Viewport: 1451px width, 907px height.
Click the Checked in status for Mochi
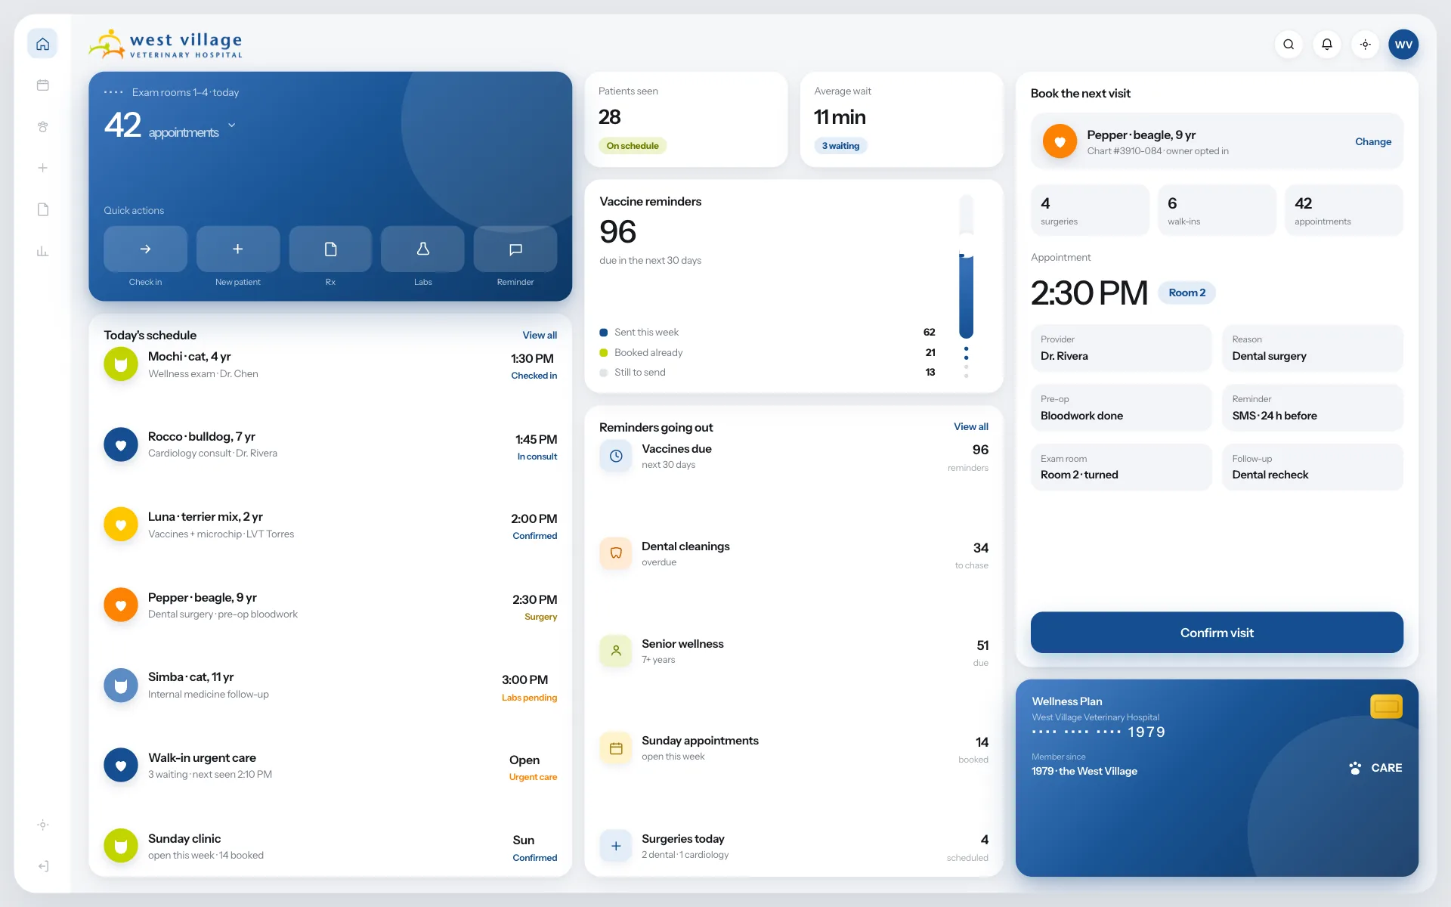pyautogui.click(x=534, y=376)
